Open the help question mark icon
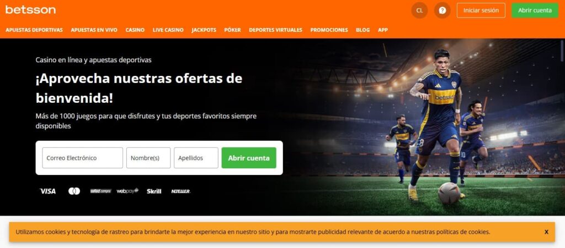Viewport: 565px width, 248px height. pos(442,10)
